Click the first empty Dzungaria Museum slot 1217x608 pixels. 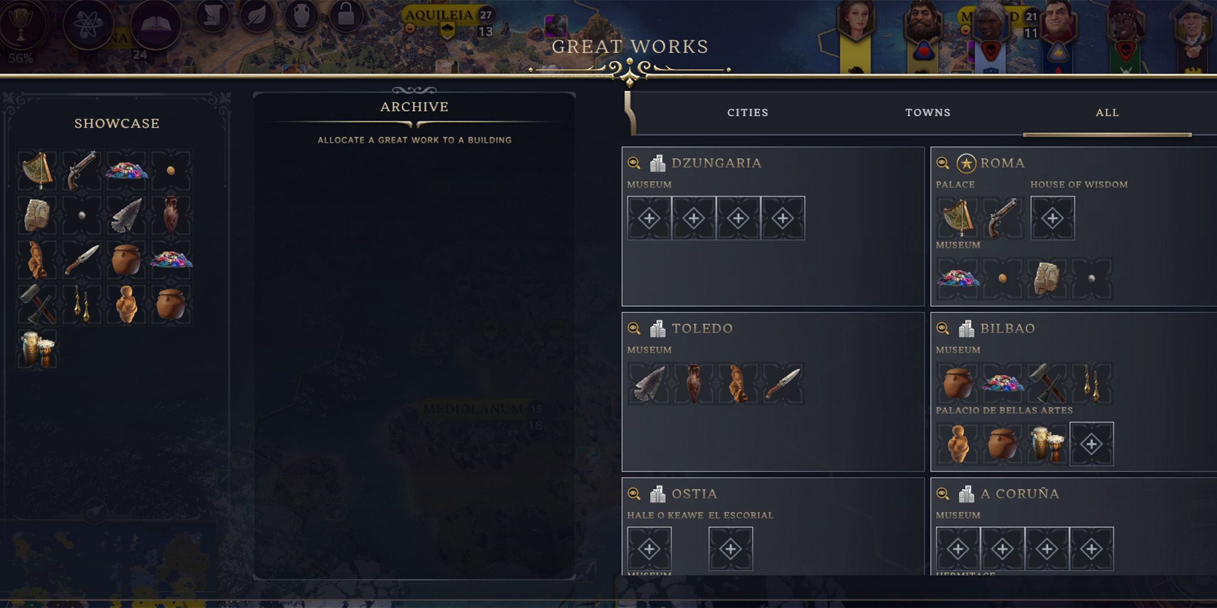tap(649, 218)
